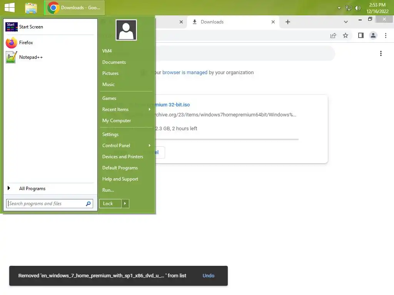394x295 pixels.
Task: Open the 32-bit.iso download file link
Action: (x=172, y=105)
